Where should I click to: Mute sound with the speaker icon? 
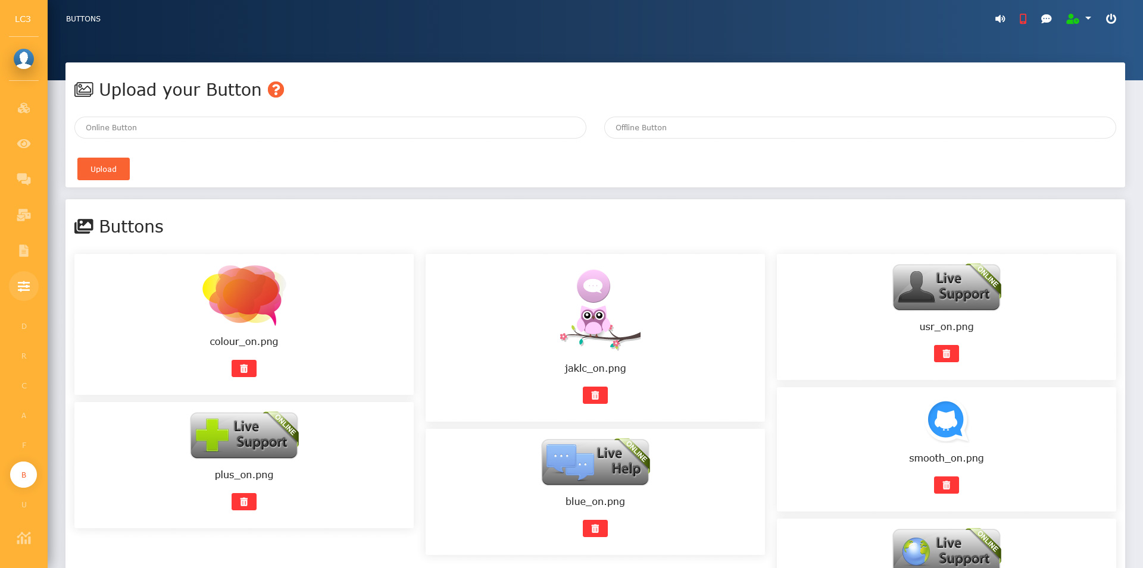tap(1000, 19)
